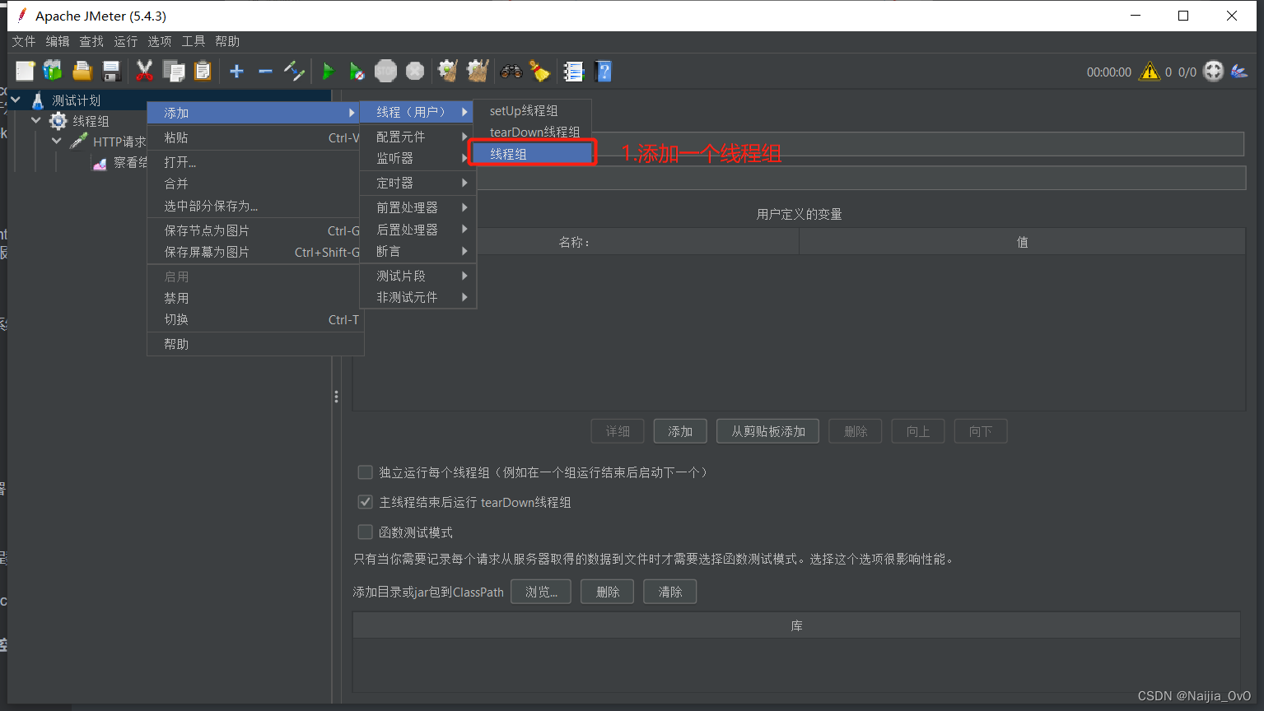Viewport: 1264px width, 711px height.
Task: Open the 选项 menu in menu bar
Action: (x=160, y=41)
